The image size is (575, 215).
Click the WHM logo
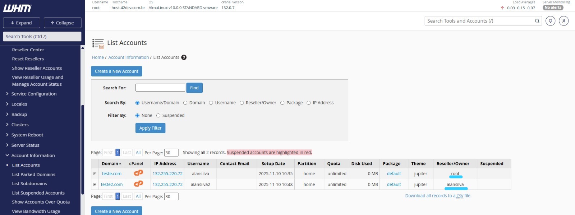click(x=17, y=8)
